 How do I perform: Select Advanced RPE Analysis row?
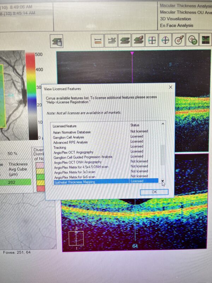click(x=106, y=142)
